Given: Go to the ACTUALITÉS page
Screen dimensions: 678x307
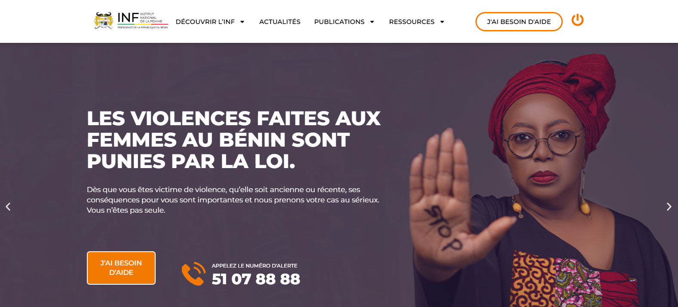Looking at the screenshot, I should click(x=280, y=22).
